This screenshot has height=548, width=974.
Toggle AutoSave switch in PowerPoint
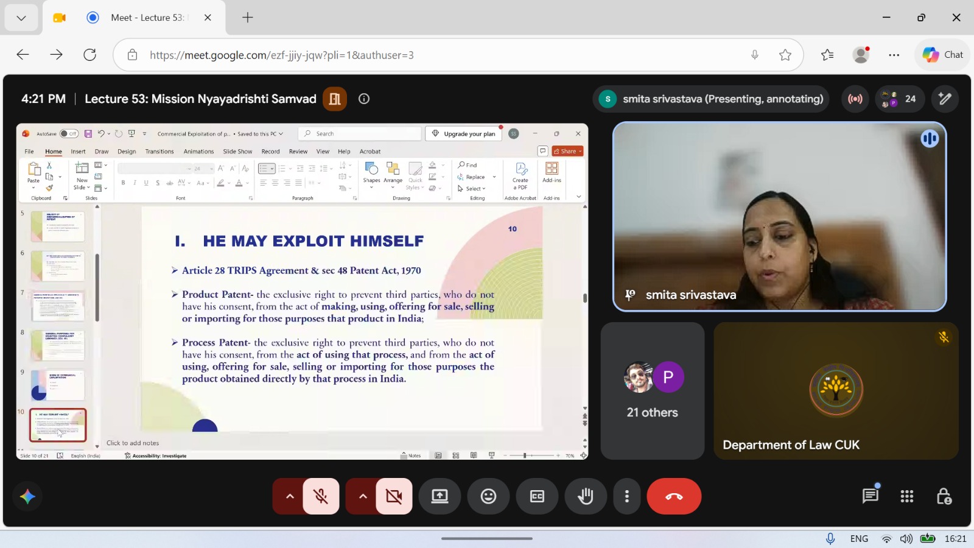tap(69, 133)
